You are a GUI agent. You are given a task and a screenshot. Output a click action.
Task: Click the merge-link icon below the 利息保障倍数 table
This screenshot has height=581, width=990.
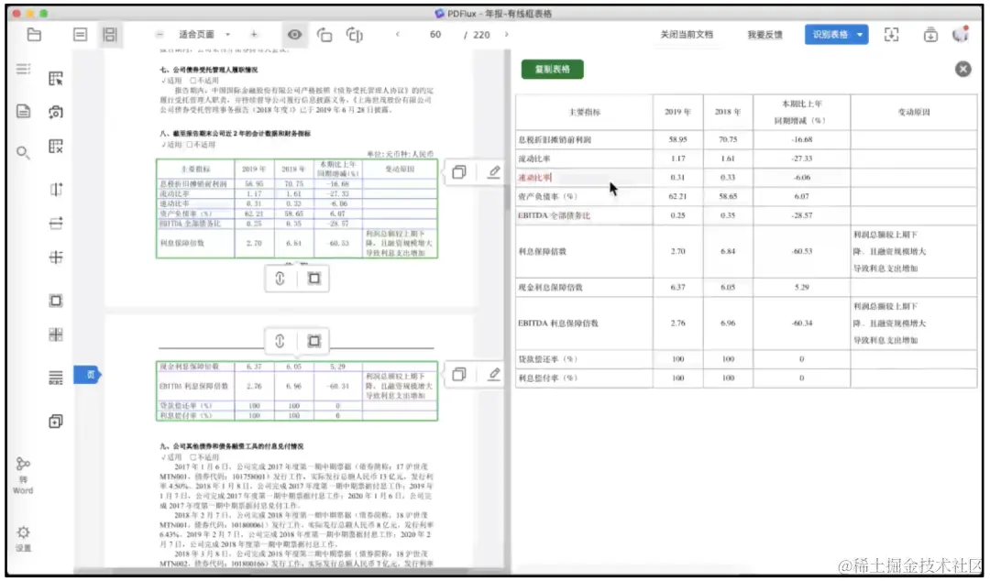coord(280,279)
